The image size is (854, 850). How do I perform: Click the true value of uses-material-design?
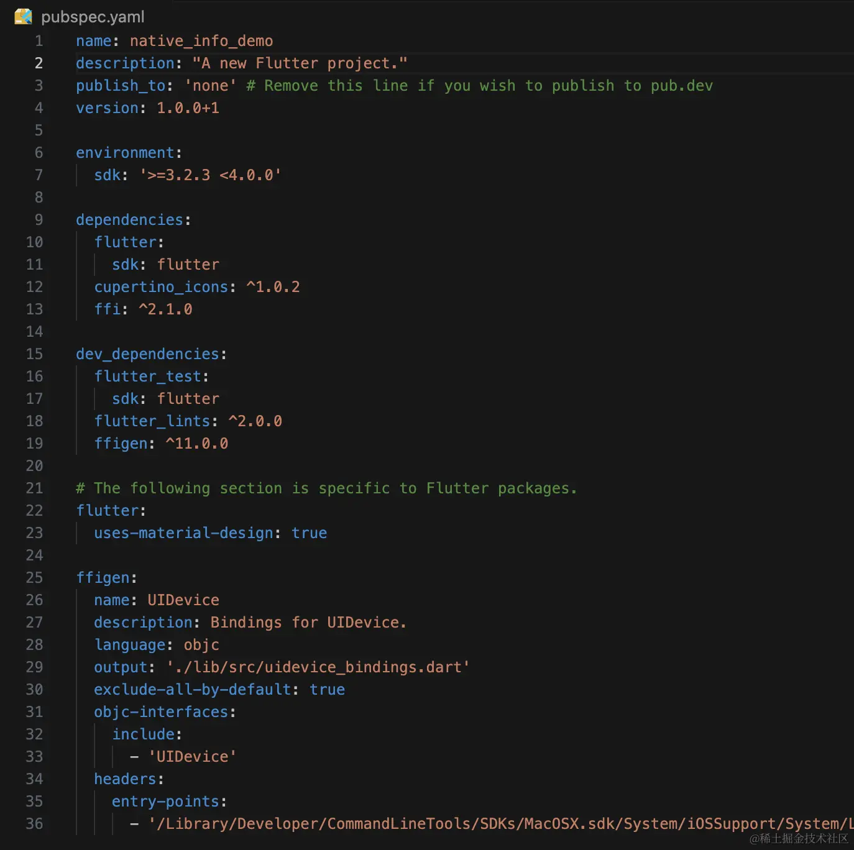pyautogui.click(x=309, y=533)
